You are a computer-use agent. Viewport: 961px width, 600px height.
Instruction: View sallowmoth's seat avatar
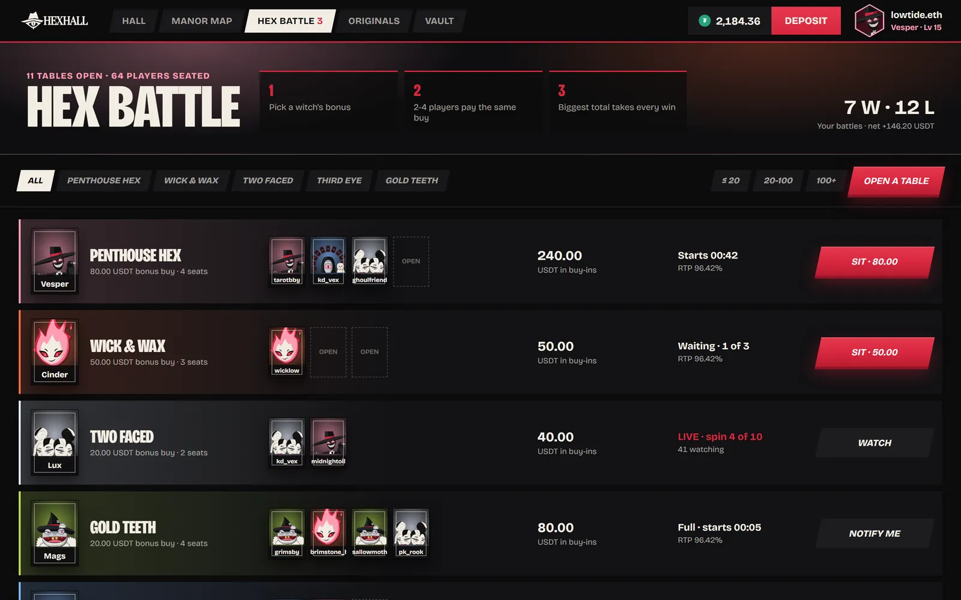pyautogui.click(x=369, y=533)
